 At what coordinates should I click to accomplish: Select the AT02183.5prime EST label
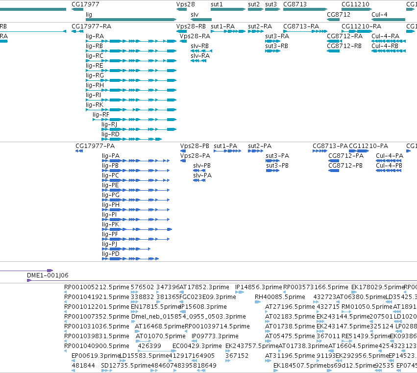[x=290, y=317]
